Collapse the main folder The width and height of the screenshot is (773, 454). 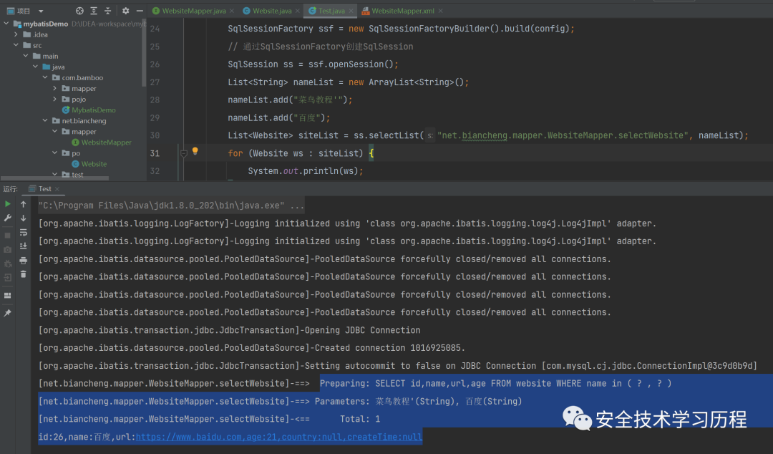point(26,56)
